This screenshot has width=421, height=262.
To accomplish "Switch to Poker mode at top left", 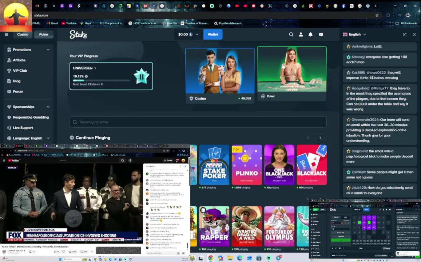I will pos(44,34).
